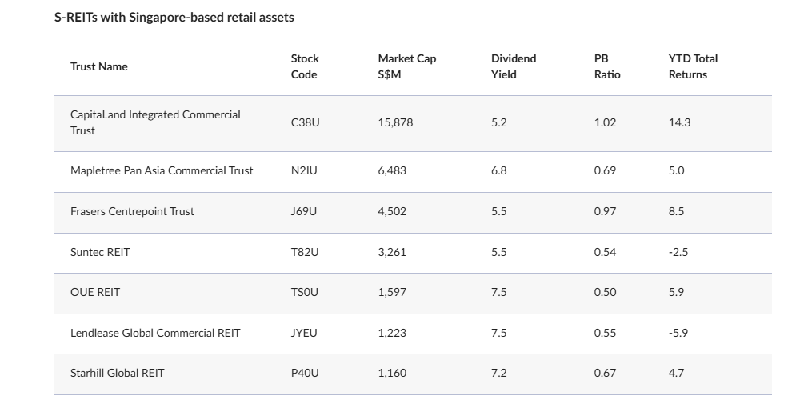792x396 pixels.
Task: Select Lendlease Global Commercial REIT name
Action: coord(155,333)
